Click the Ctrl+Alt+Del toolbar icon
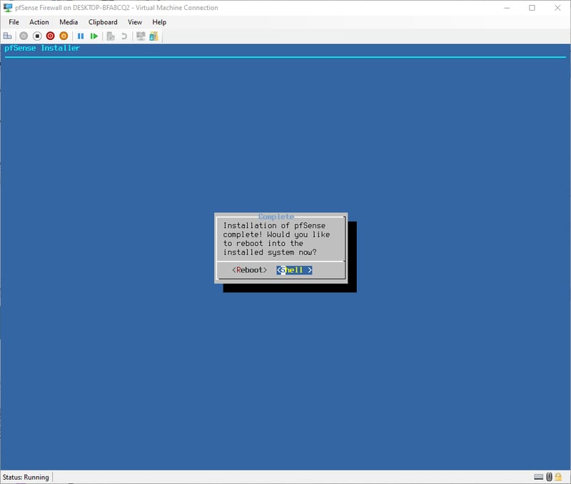The image size is (571, 484). click(x=8, y=36)
